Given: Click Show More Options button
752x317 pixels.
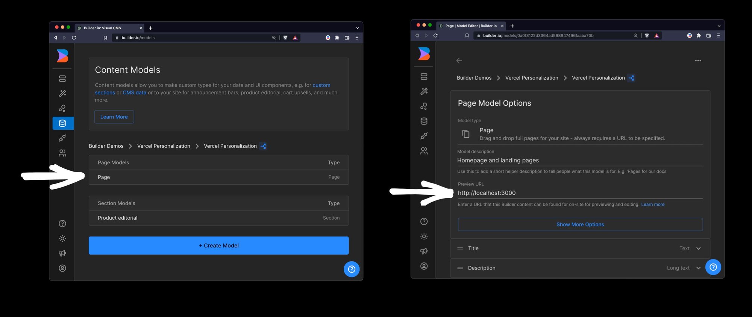Looking at the screenshot, I should [580, 224].
